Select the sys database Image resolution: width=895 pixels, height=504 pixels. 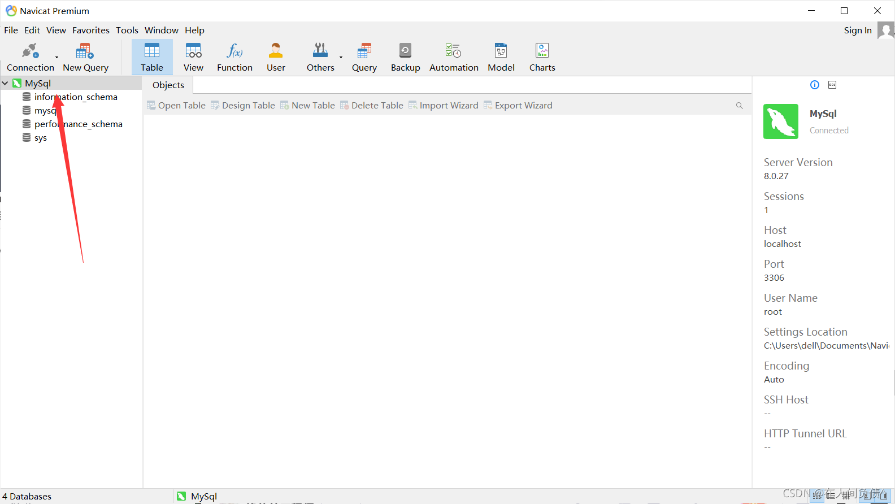click(41, 138)
